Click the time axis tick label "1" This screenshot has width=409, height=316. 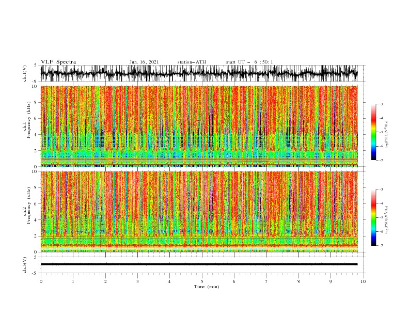click(x=73, y=281)
